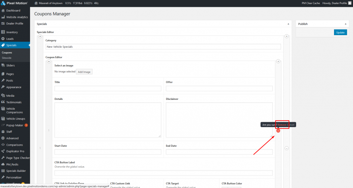Click Cancel in the confirmation tooltip
Viewport: 353px width, 188px height.
(x=290, y=125)
